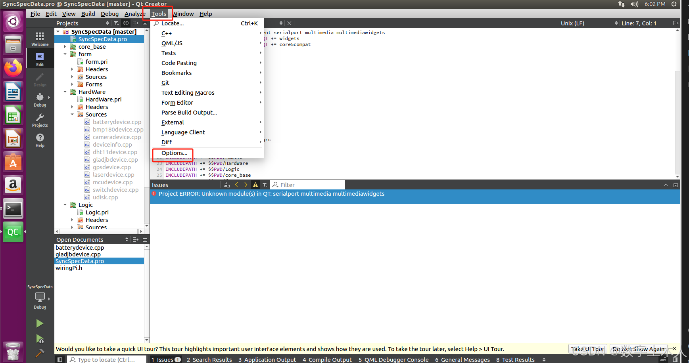
Task: Open Text Editing Macros submenu
Action: pos(207,93)
